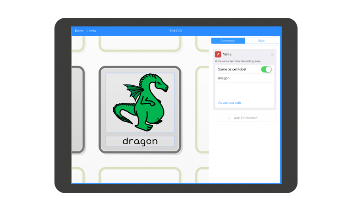Toggle off Same as cell label

click(266, 69)
